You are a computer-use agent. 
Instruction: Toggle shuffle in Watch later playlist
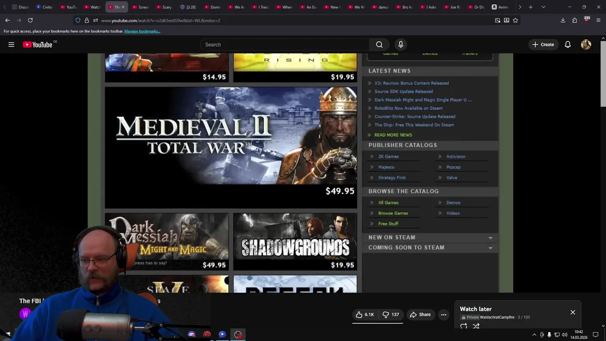tap(476, 326)
